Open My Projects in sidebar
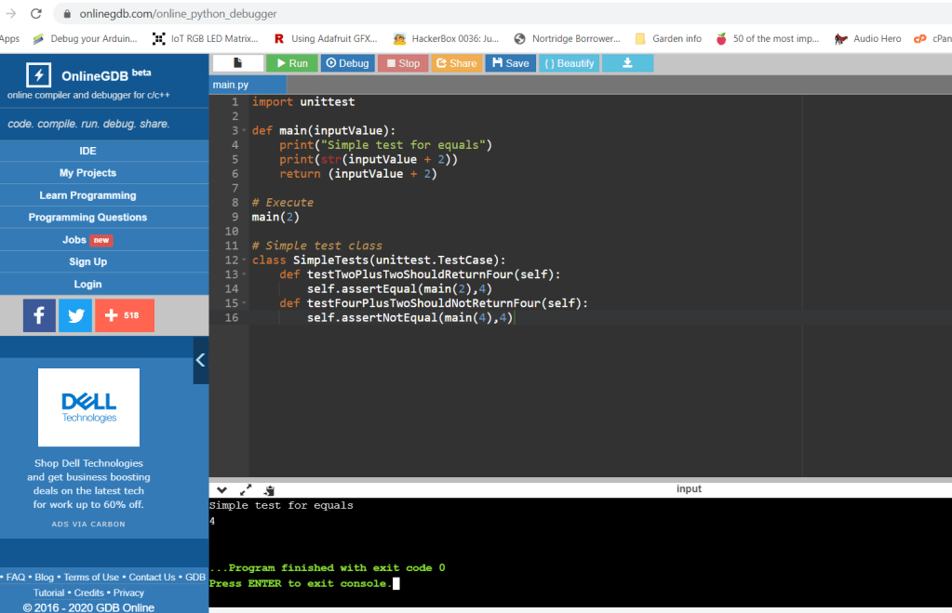 click(x=87, y=173)
